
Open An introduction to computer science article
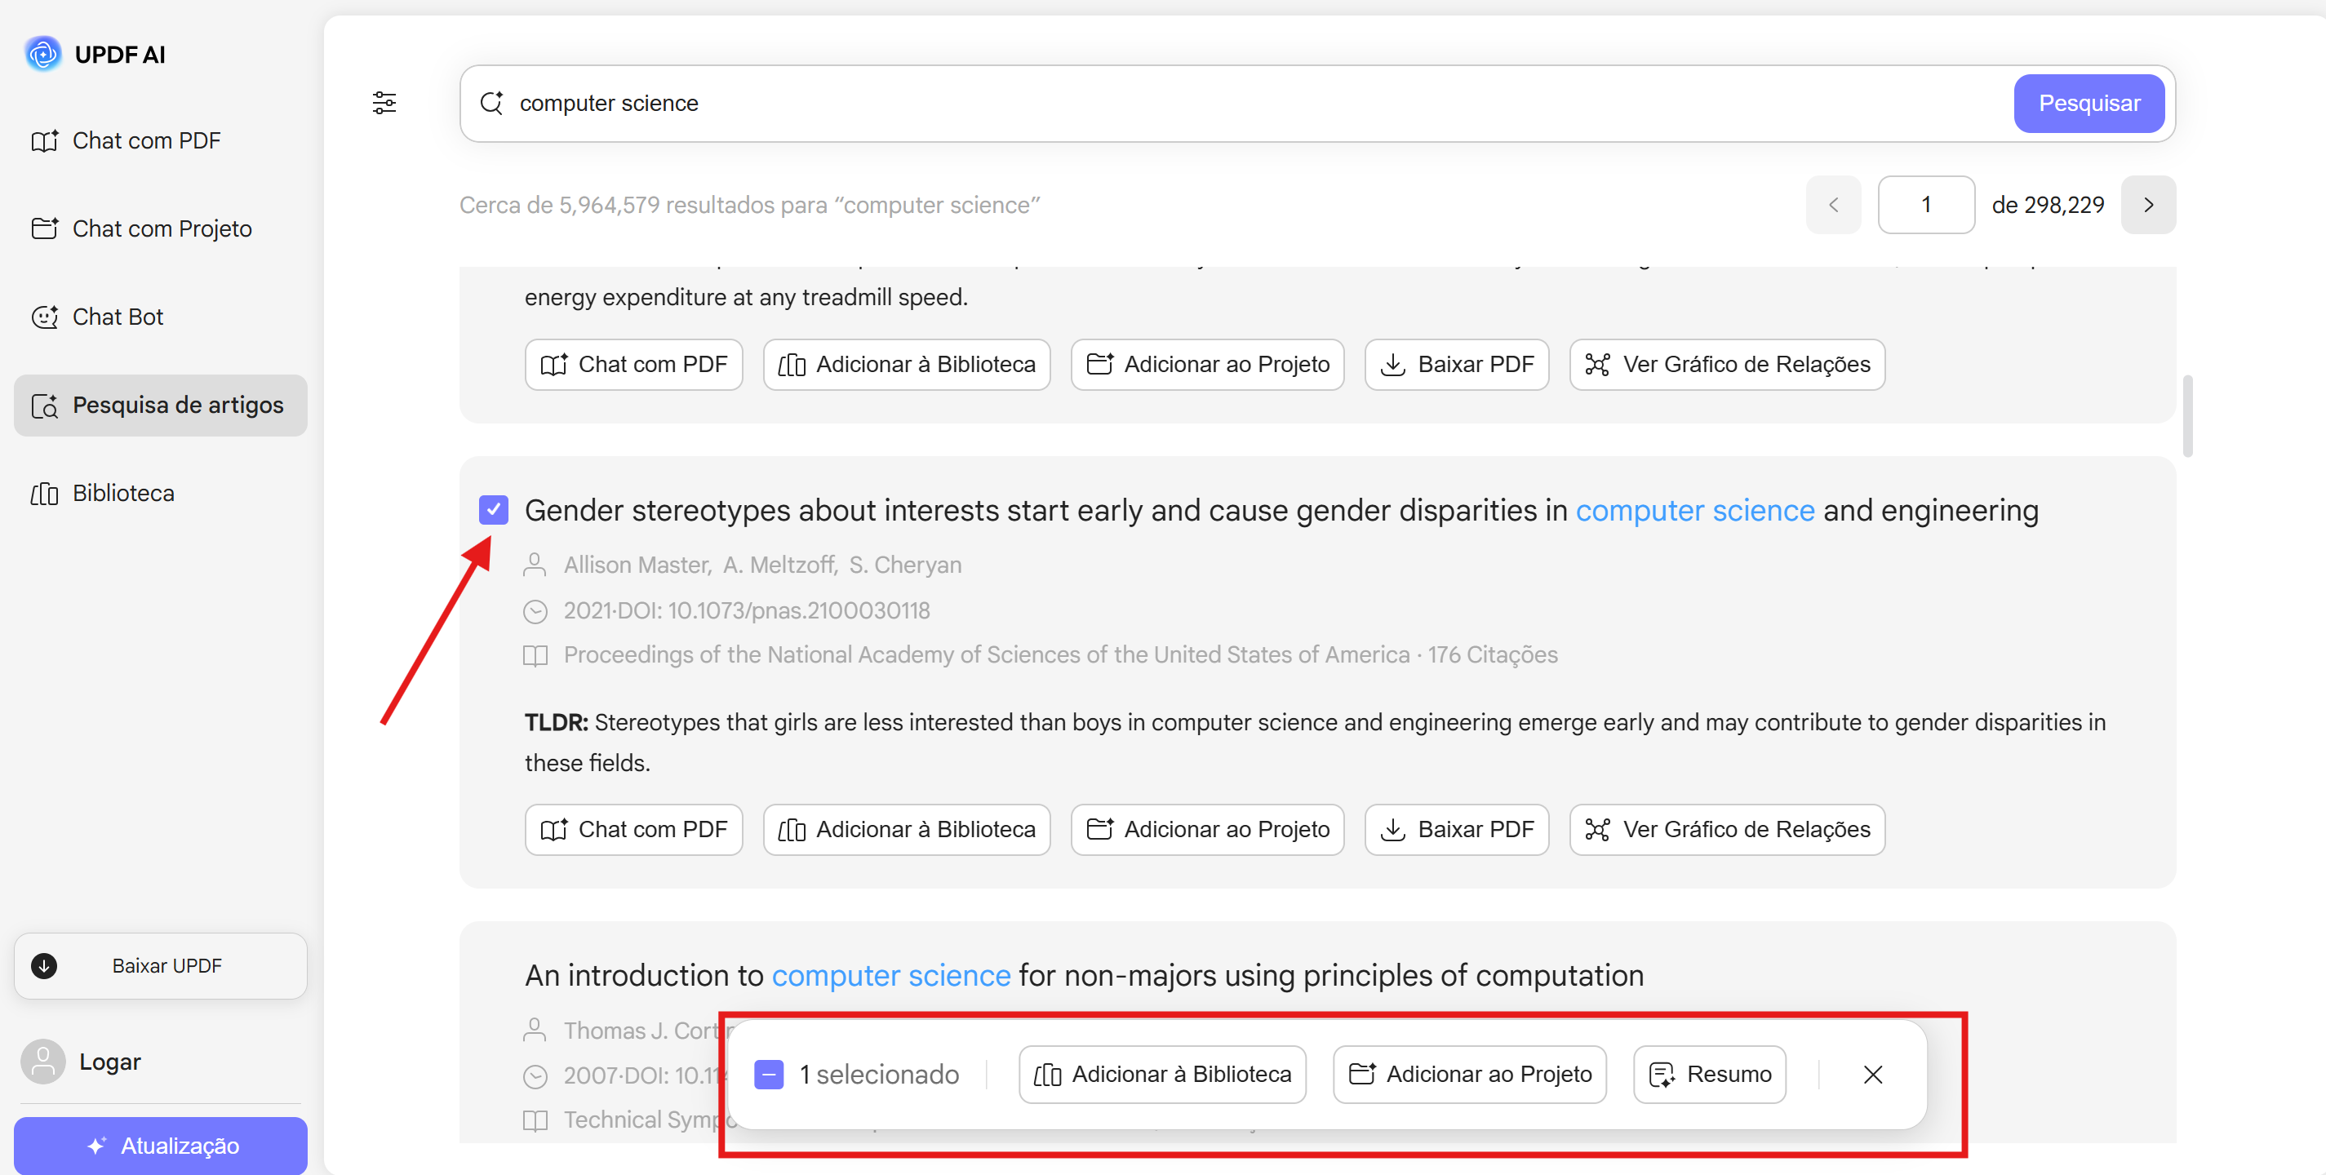point(1084,976)
